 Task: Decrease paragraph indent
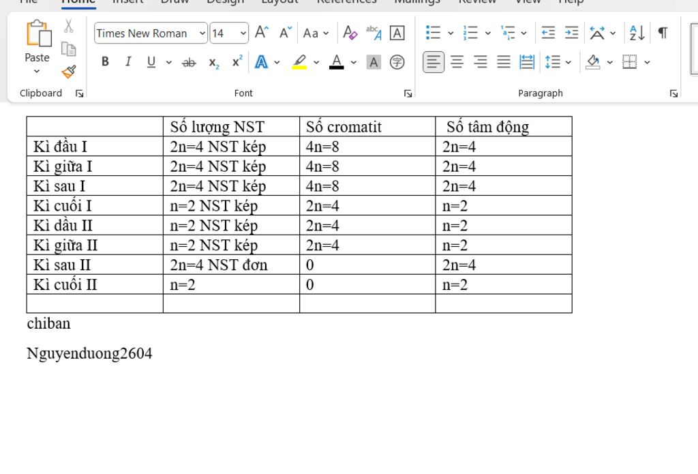tap(548, 33)
